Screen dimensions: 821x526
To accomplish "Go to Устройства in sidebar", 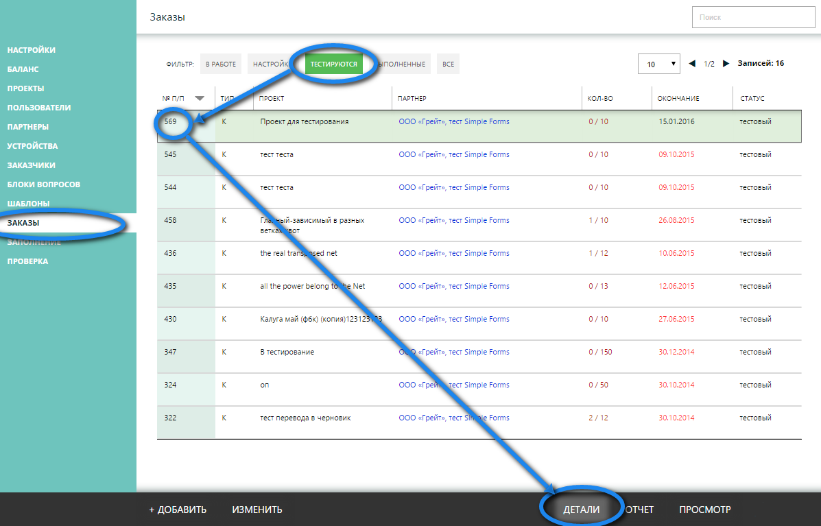I will [x=32, y=146].
